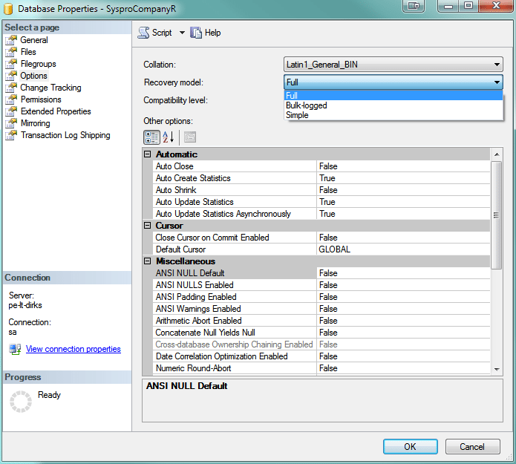Collapse the Miscellaneous category
This screenshot has width=516, height=464.
point(148,261)
